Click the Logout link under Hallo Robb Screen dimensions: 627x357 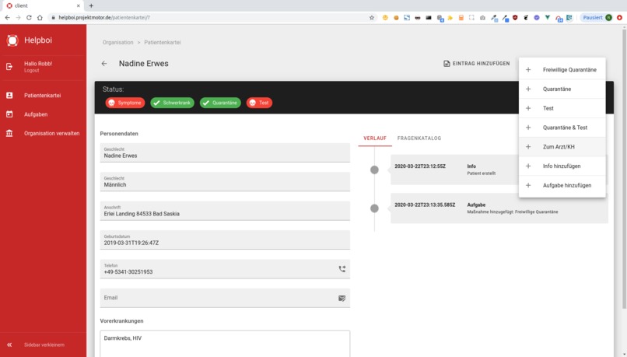[32, 70]
